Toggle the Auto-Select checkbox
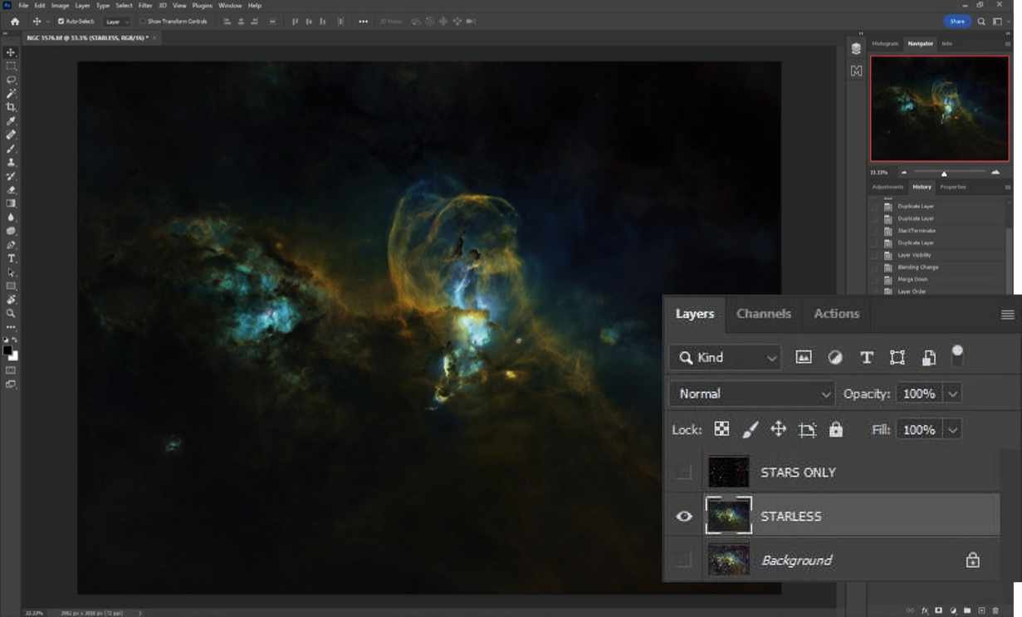Screen dimensions: 1022x617 pyautogui.click(x=61, y=22)
